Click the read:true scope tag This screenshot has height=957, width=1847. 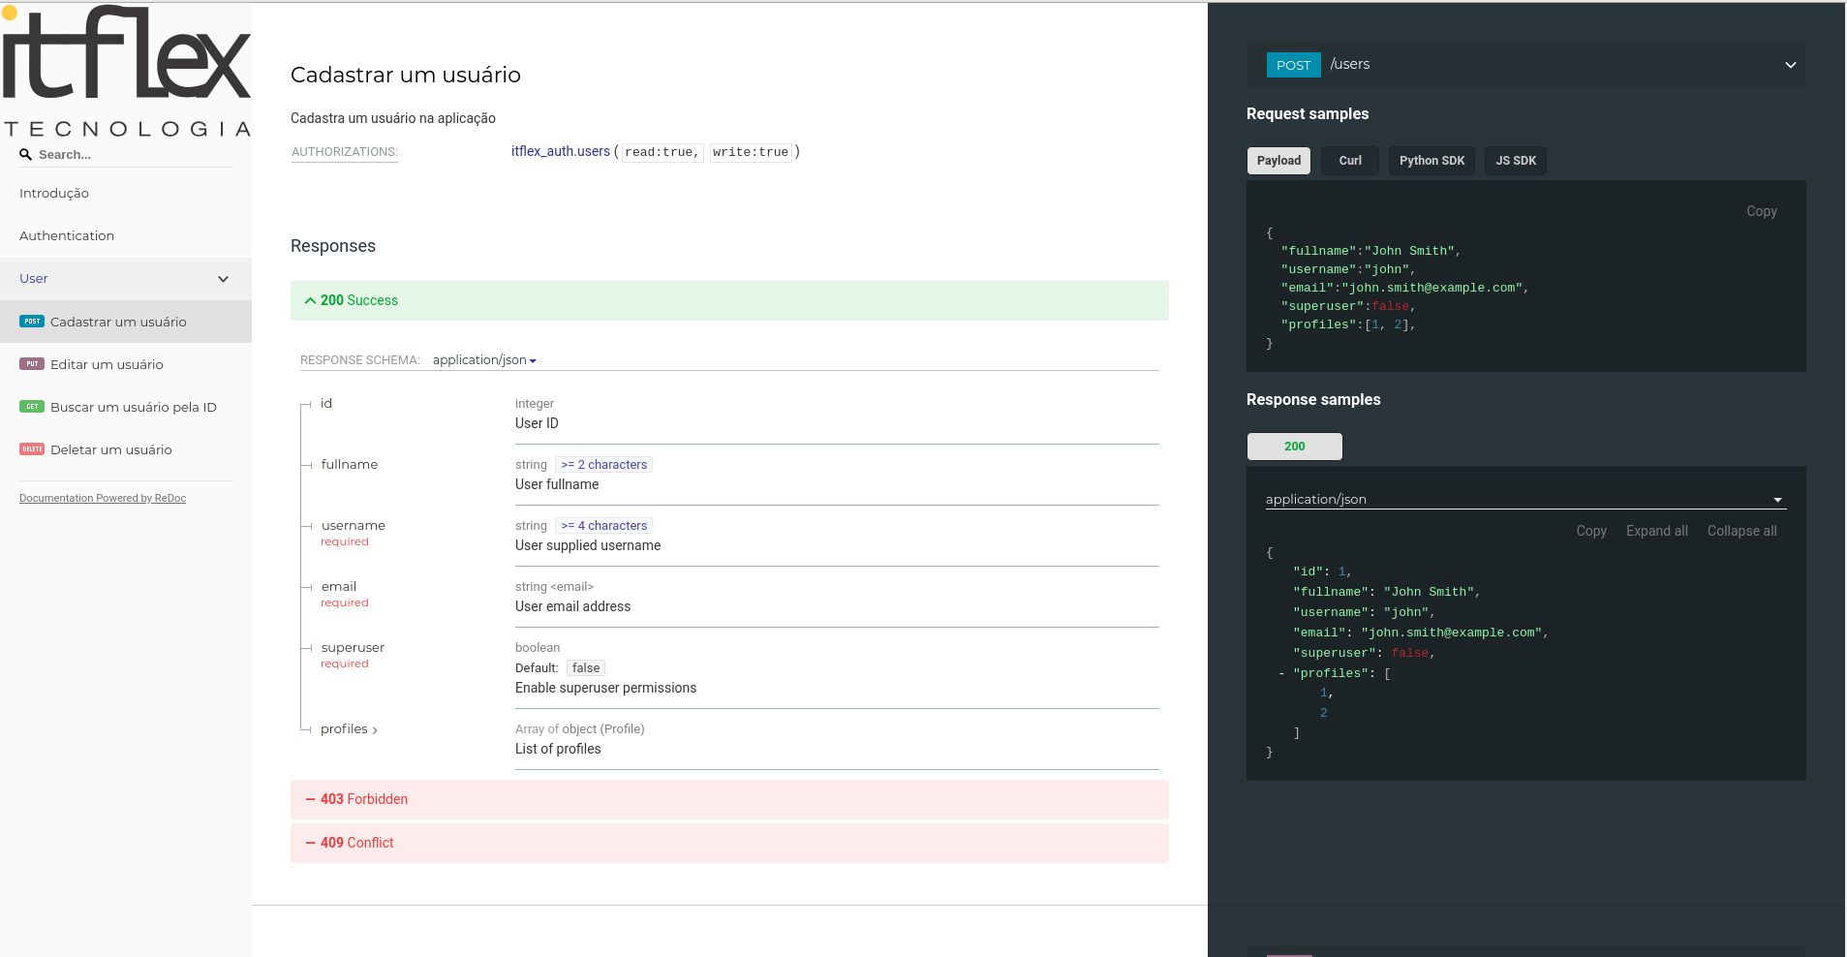pyautogui.click(x=662, y=152)
